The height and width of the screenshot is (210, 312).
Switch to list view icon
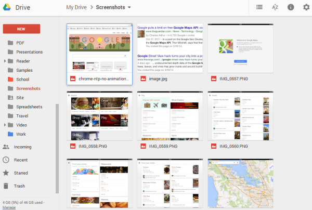click(x=259, y=7)
